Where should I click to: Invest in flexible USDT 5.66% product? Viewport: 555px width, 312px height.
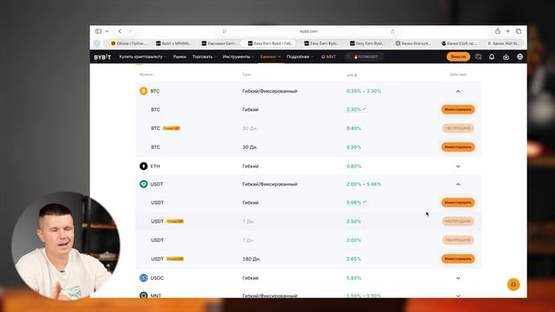point(458,203)
